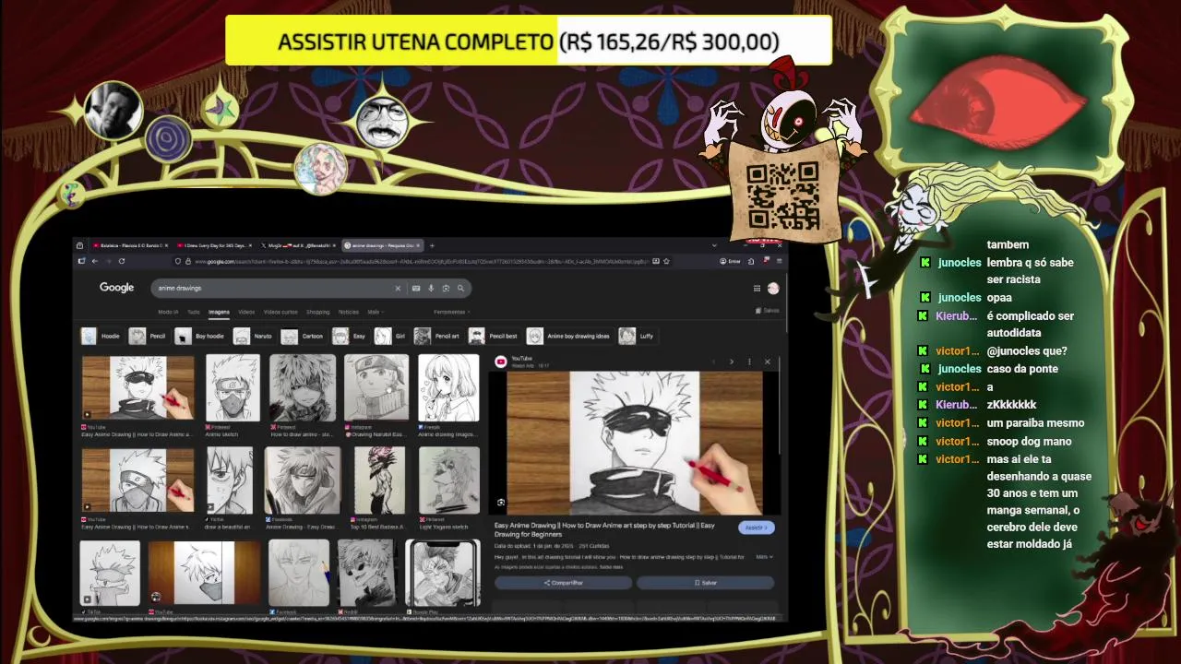Bookmark page with star icon in address bar
This screenshot has height=664, width=1181.
(666, 261)
